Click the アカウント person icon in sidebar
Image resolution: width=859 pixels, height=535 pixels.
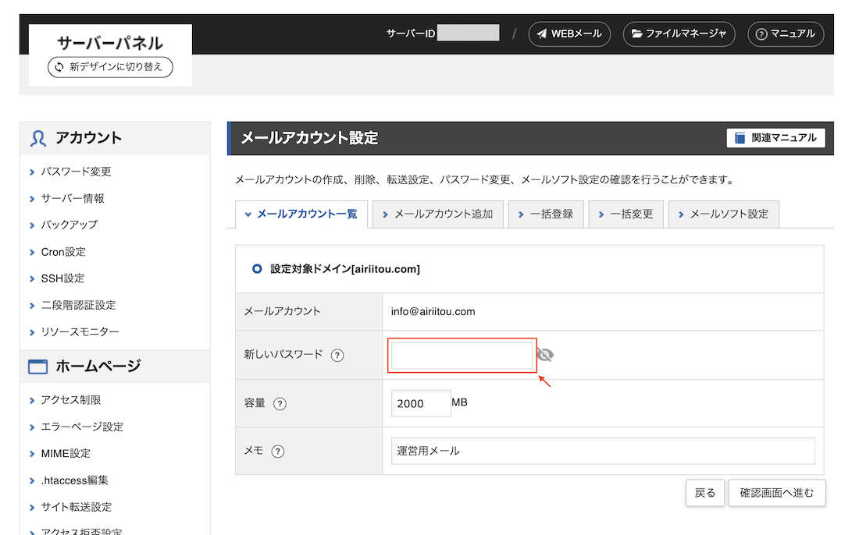pyautogui.click(x=37, y=137)
